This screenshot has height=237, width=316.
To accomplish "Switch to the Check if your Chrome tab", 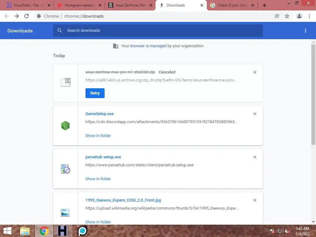I will pyautogui.click(x=232, y=5).
